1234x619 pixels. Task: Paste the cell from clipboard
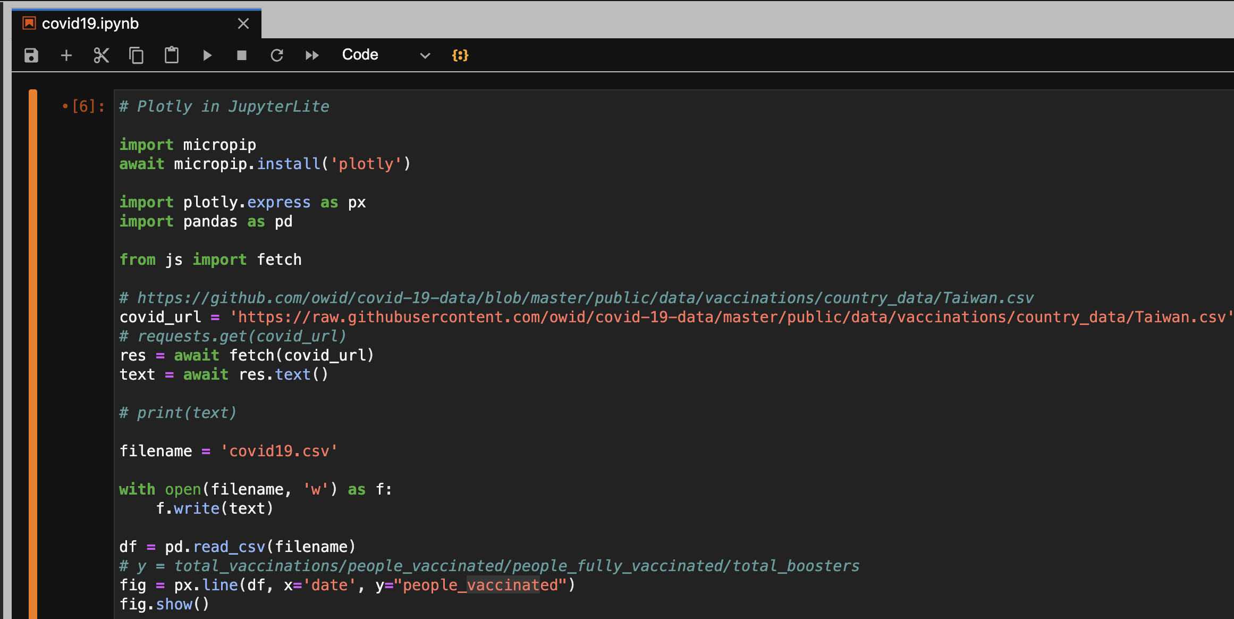pyautogui.click(x=172, y=55)
